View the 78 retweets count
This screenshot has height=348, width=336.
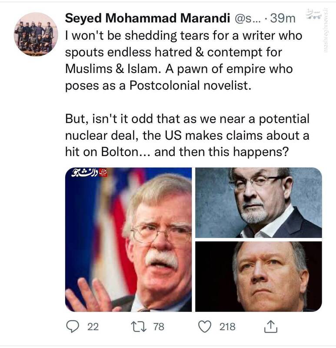159,326
